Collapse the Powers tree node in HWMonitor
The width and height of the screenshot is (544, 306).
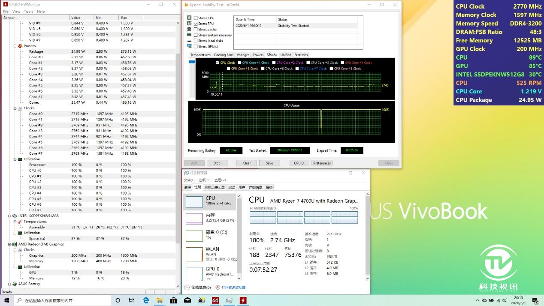[15, 46]
